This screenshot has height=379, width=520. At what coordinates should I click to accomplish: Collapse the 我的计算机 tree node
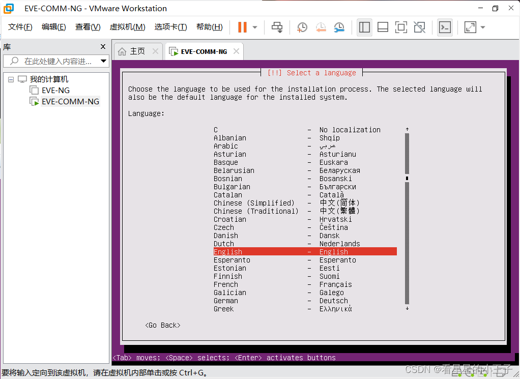[x=11, y=79]
